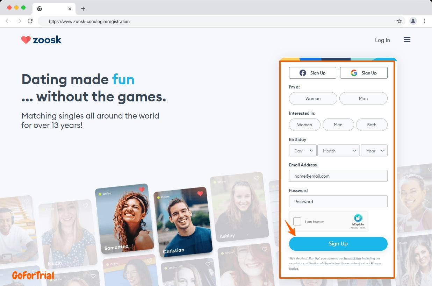Click the Zoosk heart logo
432x286 pixels.
point(26,40)
